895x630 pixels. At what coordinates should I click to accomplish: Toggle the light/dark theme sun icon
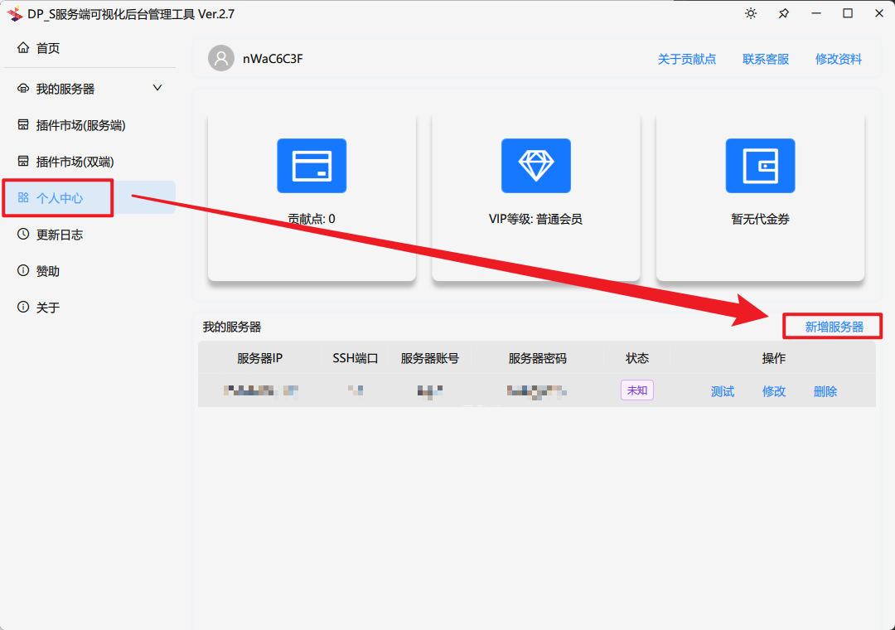tap(751, 13)
